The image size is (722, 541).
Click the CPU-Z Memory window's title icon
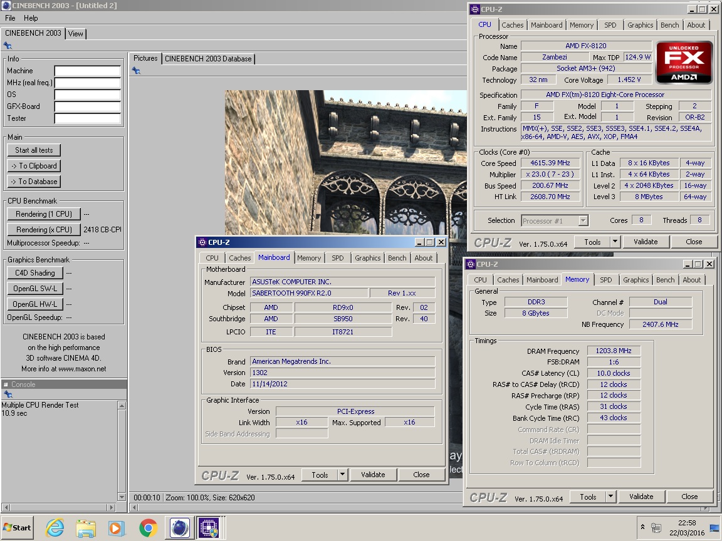(x=471, y=264)
